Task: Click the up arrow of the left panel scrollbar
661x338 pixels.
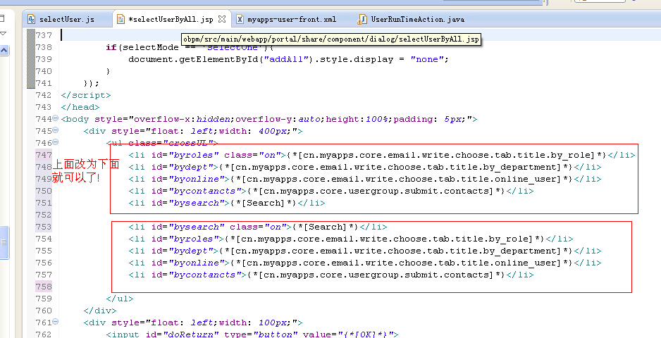Action: (4, 51)
